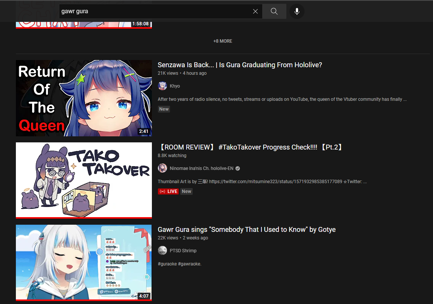433x304 pixels.
Task: Go to the PTSD Shrimp channel name
Action: point(183,251)
